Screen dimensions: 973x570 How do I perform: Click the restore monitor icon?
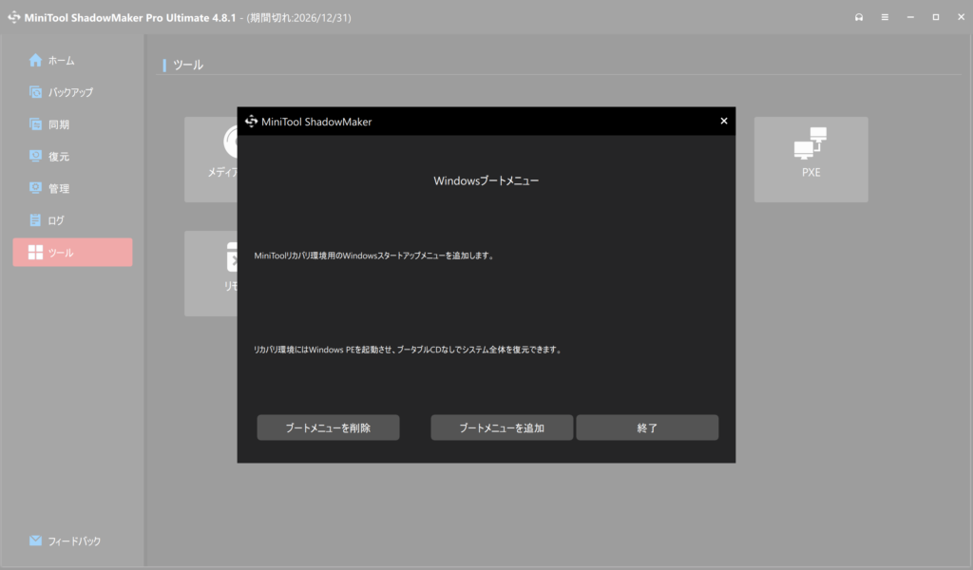pos(35,156)
